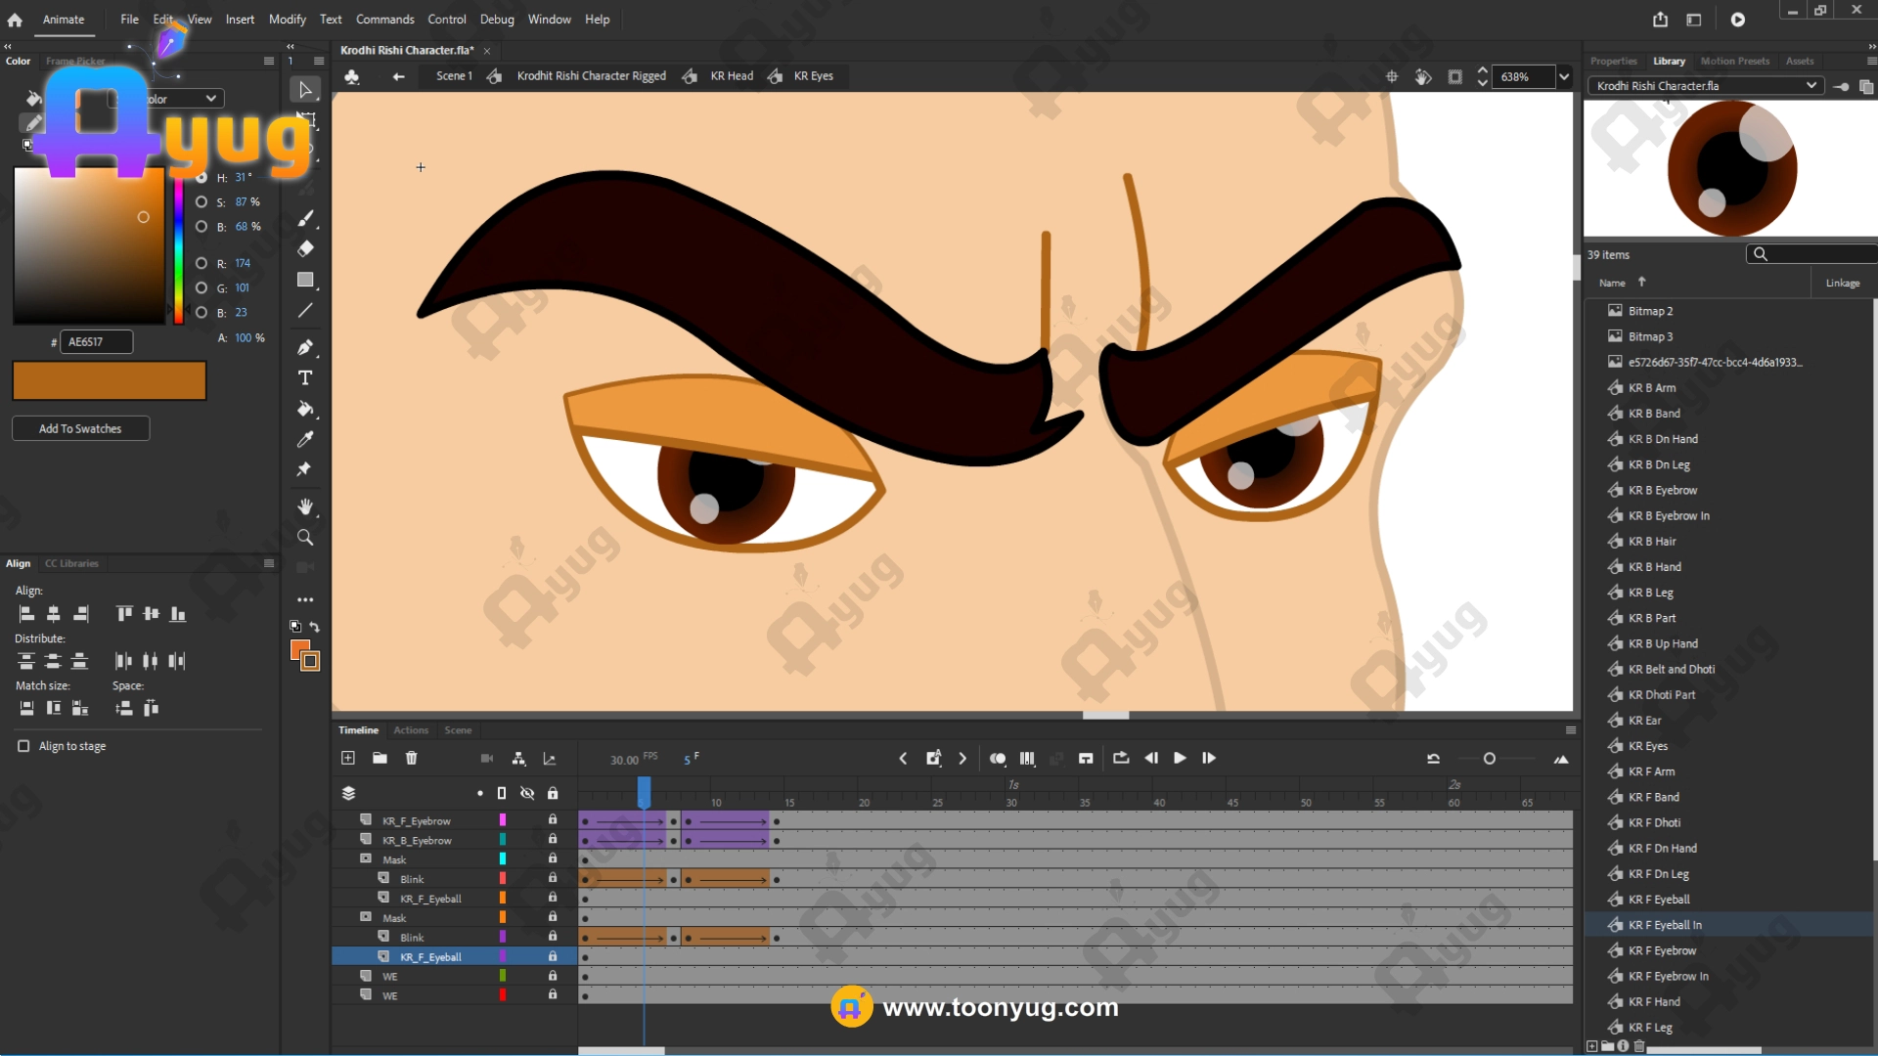Click the delete layer trash icon
Screen dimensions: 1878x1056
pos(411,758)
